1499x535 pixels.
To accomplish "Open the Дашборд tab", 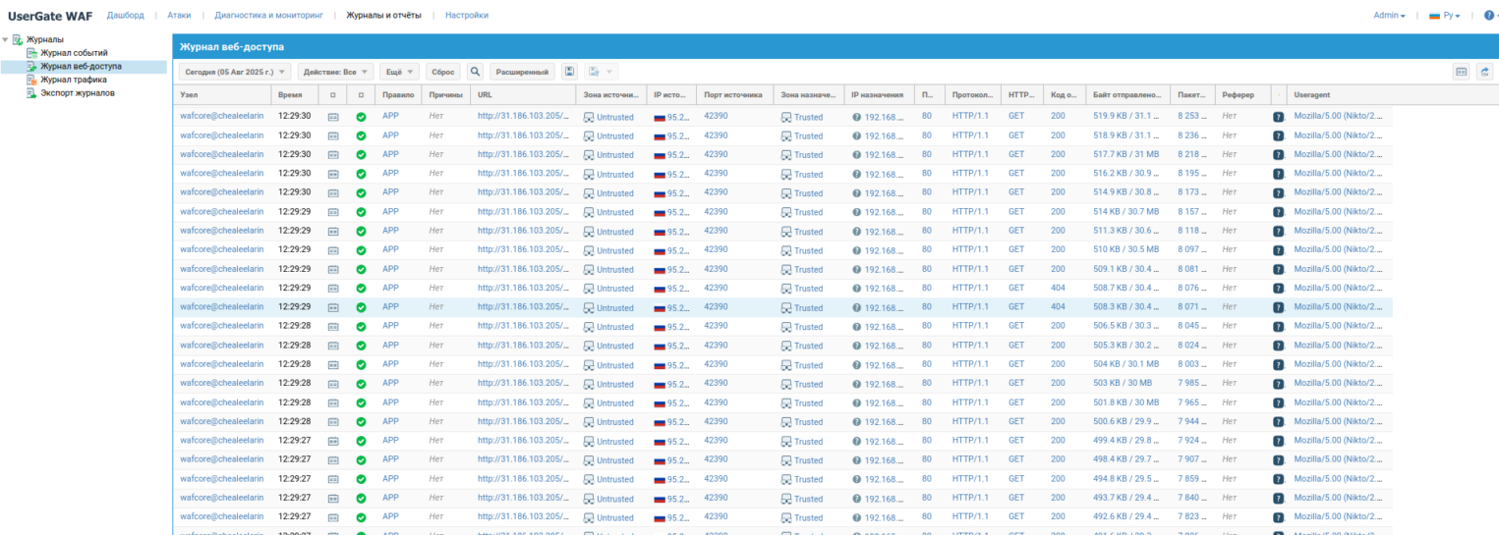I will point(125,15).
